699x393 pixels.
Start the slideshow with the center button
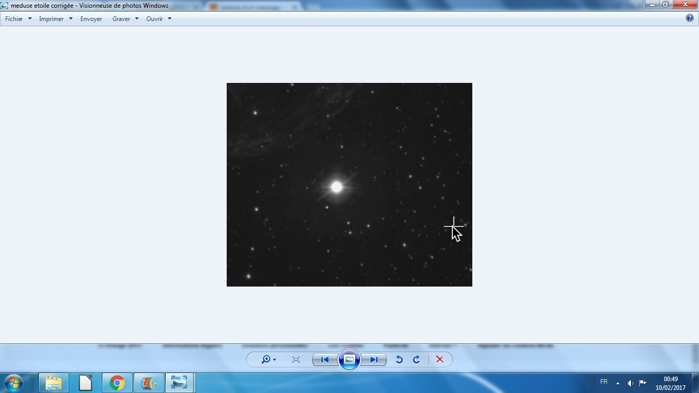tap(349, 359)
